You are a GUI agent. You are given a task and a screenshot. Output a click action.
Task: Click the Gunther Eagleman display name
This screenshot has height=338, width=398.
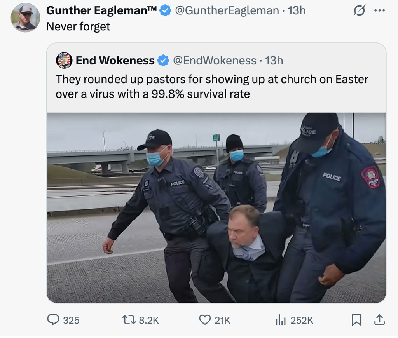(101, 10)
